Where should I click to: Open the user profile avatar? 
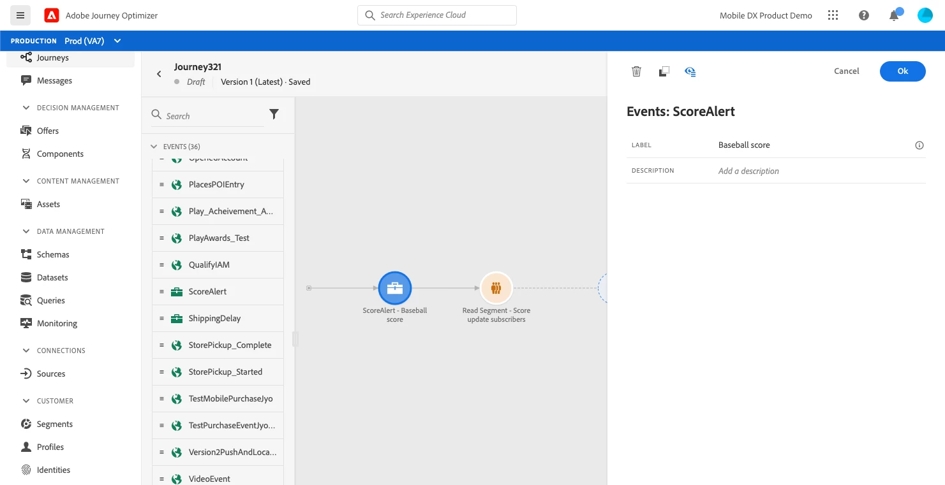(x=925, y=15)
